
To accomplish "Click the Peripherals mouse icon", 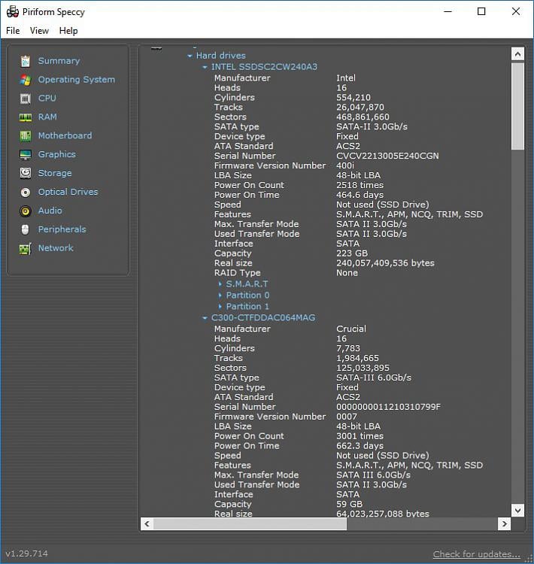I will click(x=25, y=229).
